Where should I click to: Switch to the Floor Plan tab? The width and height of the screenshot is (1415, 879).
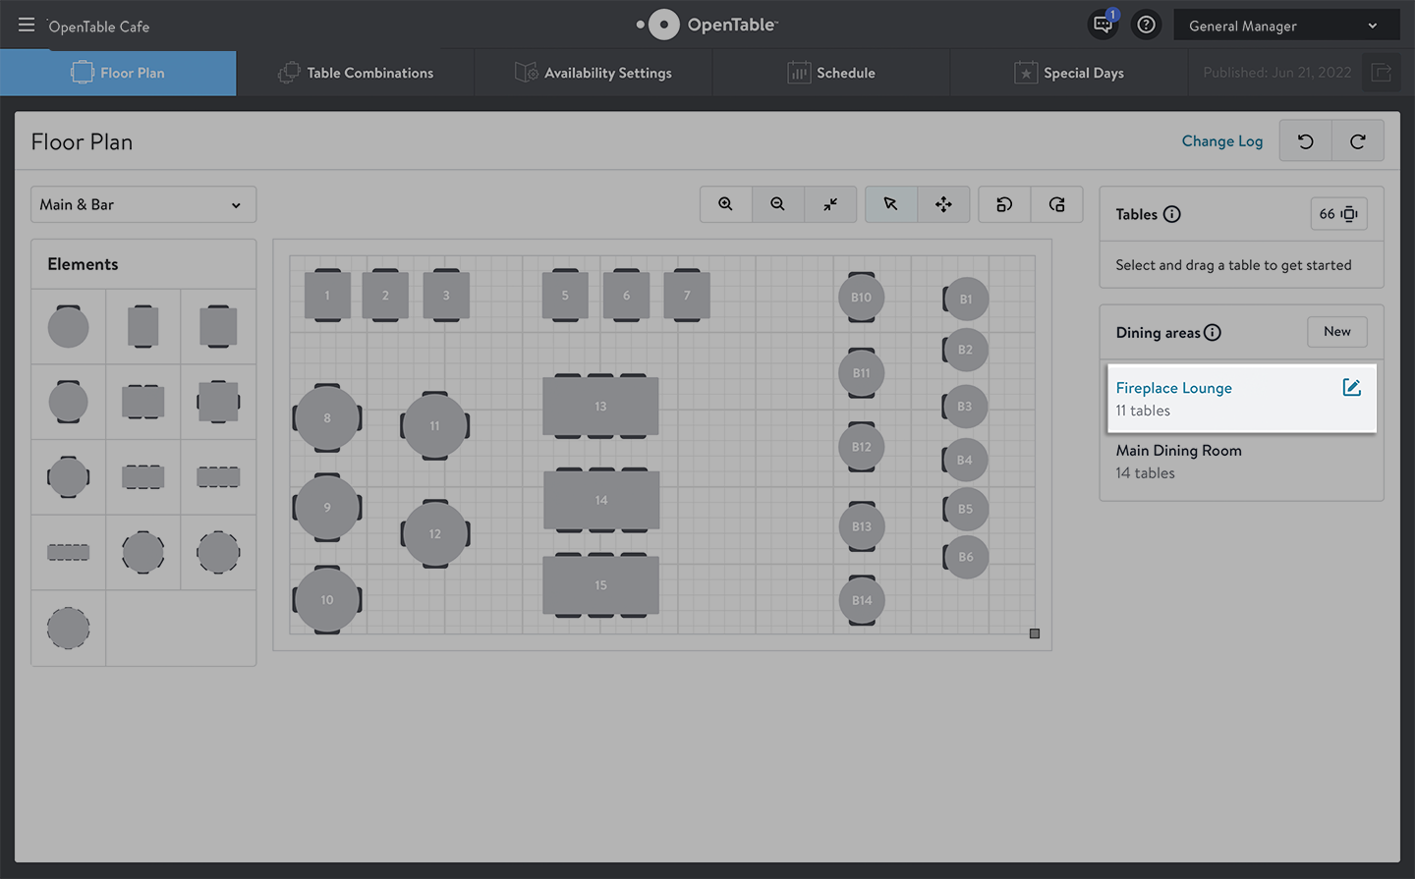pos(118,73)
